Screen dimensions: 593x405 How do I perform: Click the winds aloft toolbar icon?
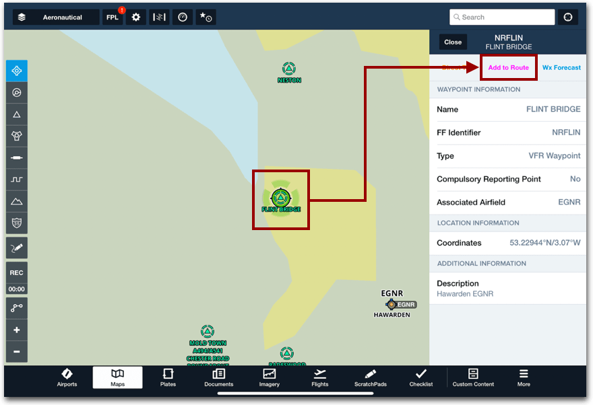coord(159,17)
